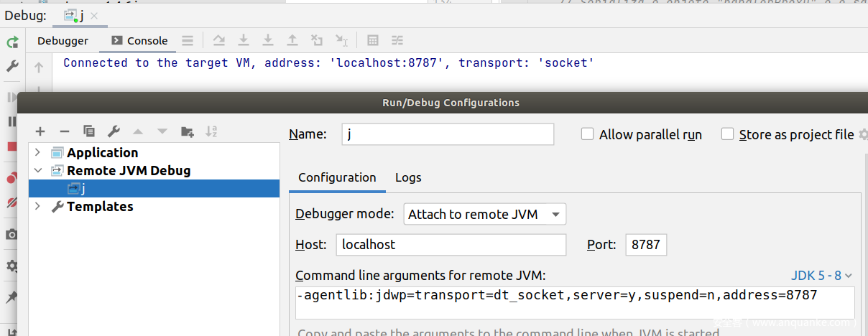The height and width of the screenshot is (336, 868).
Task: Enable the Allow parallel run checkbox
Action: (587, 134)
